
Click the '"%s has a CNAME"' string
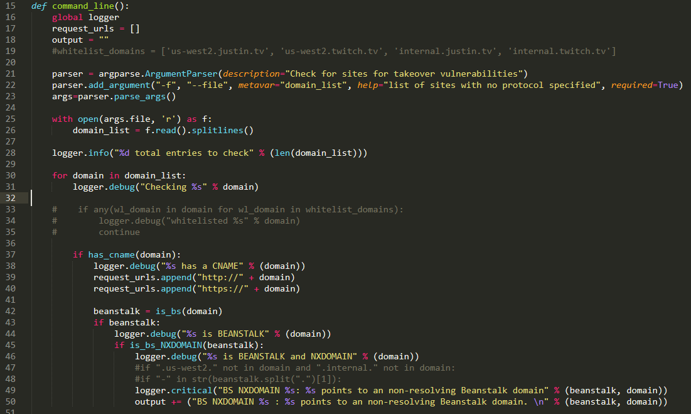[202, 266]
